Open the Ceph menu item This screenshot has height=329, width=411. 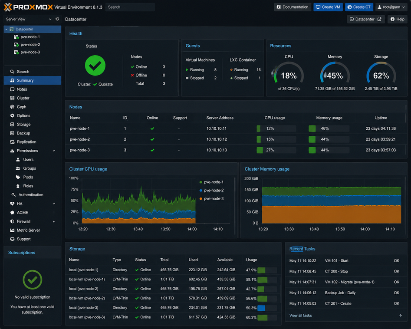[33, 107]
